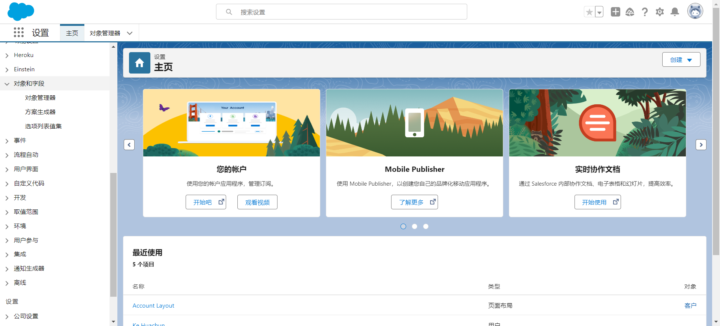Expand the 取值范围 tree node

coord(7,212)
